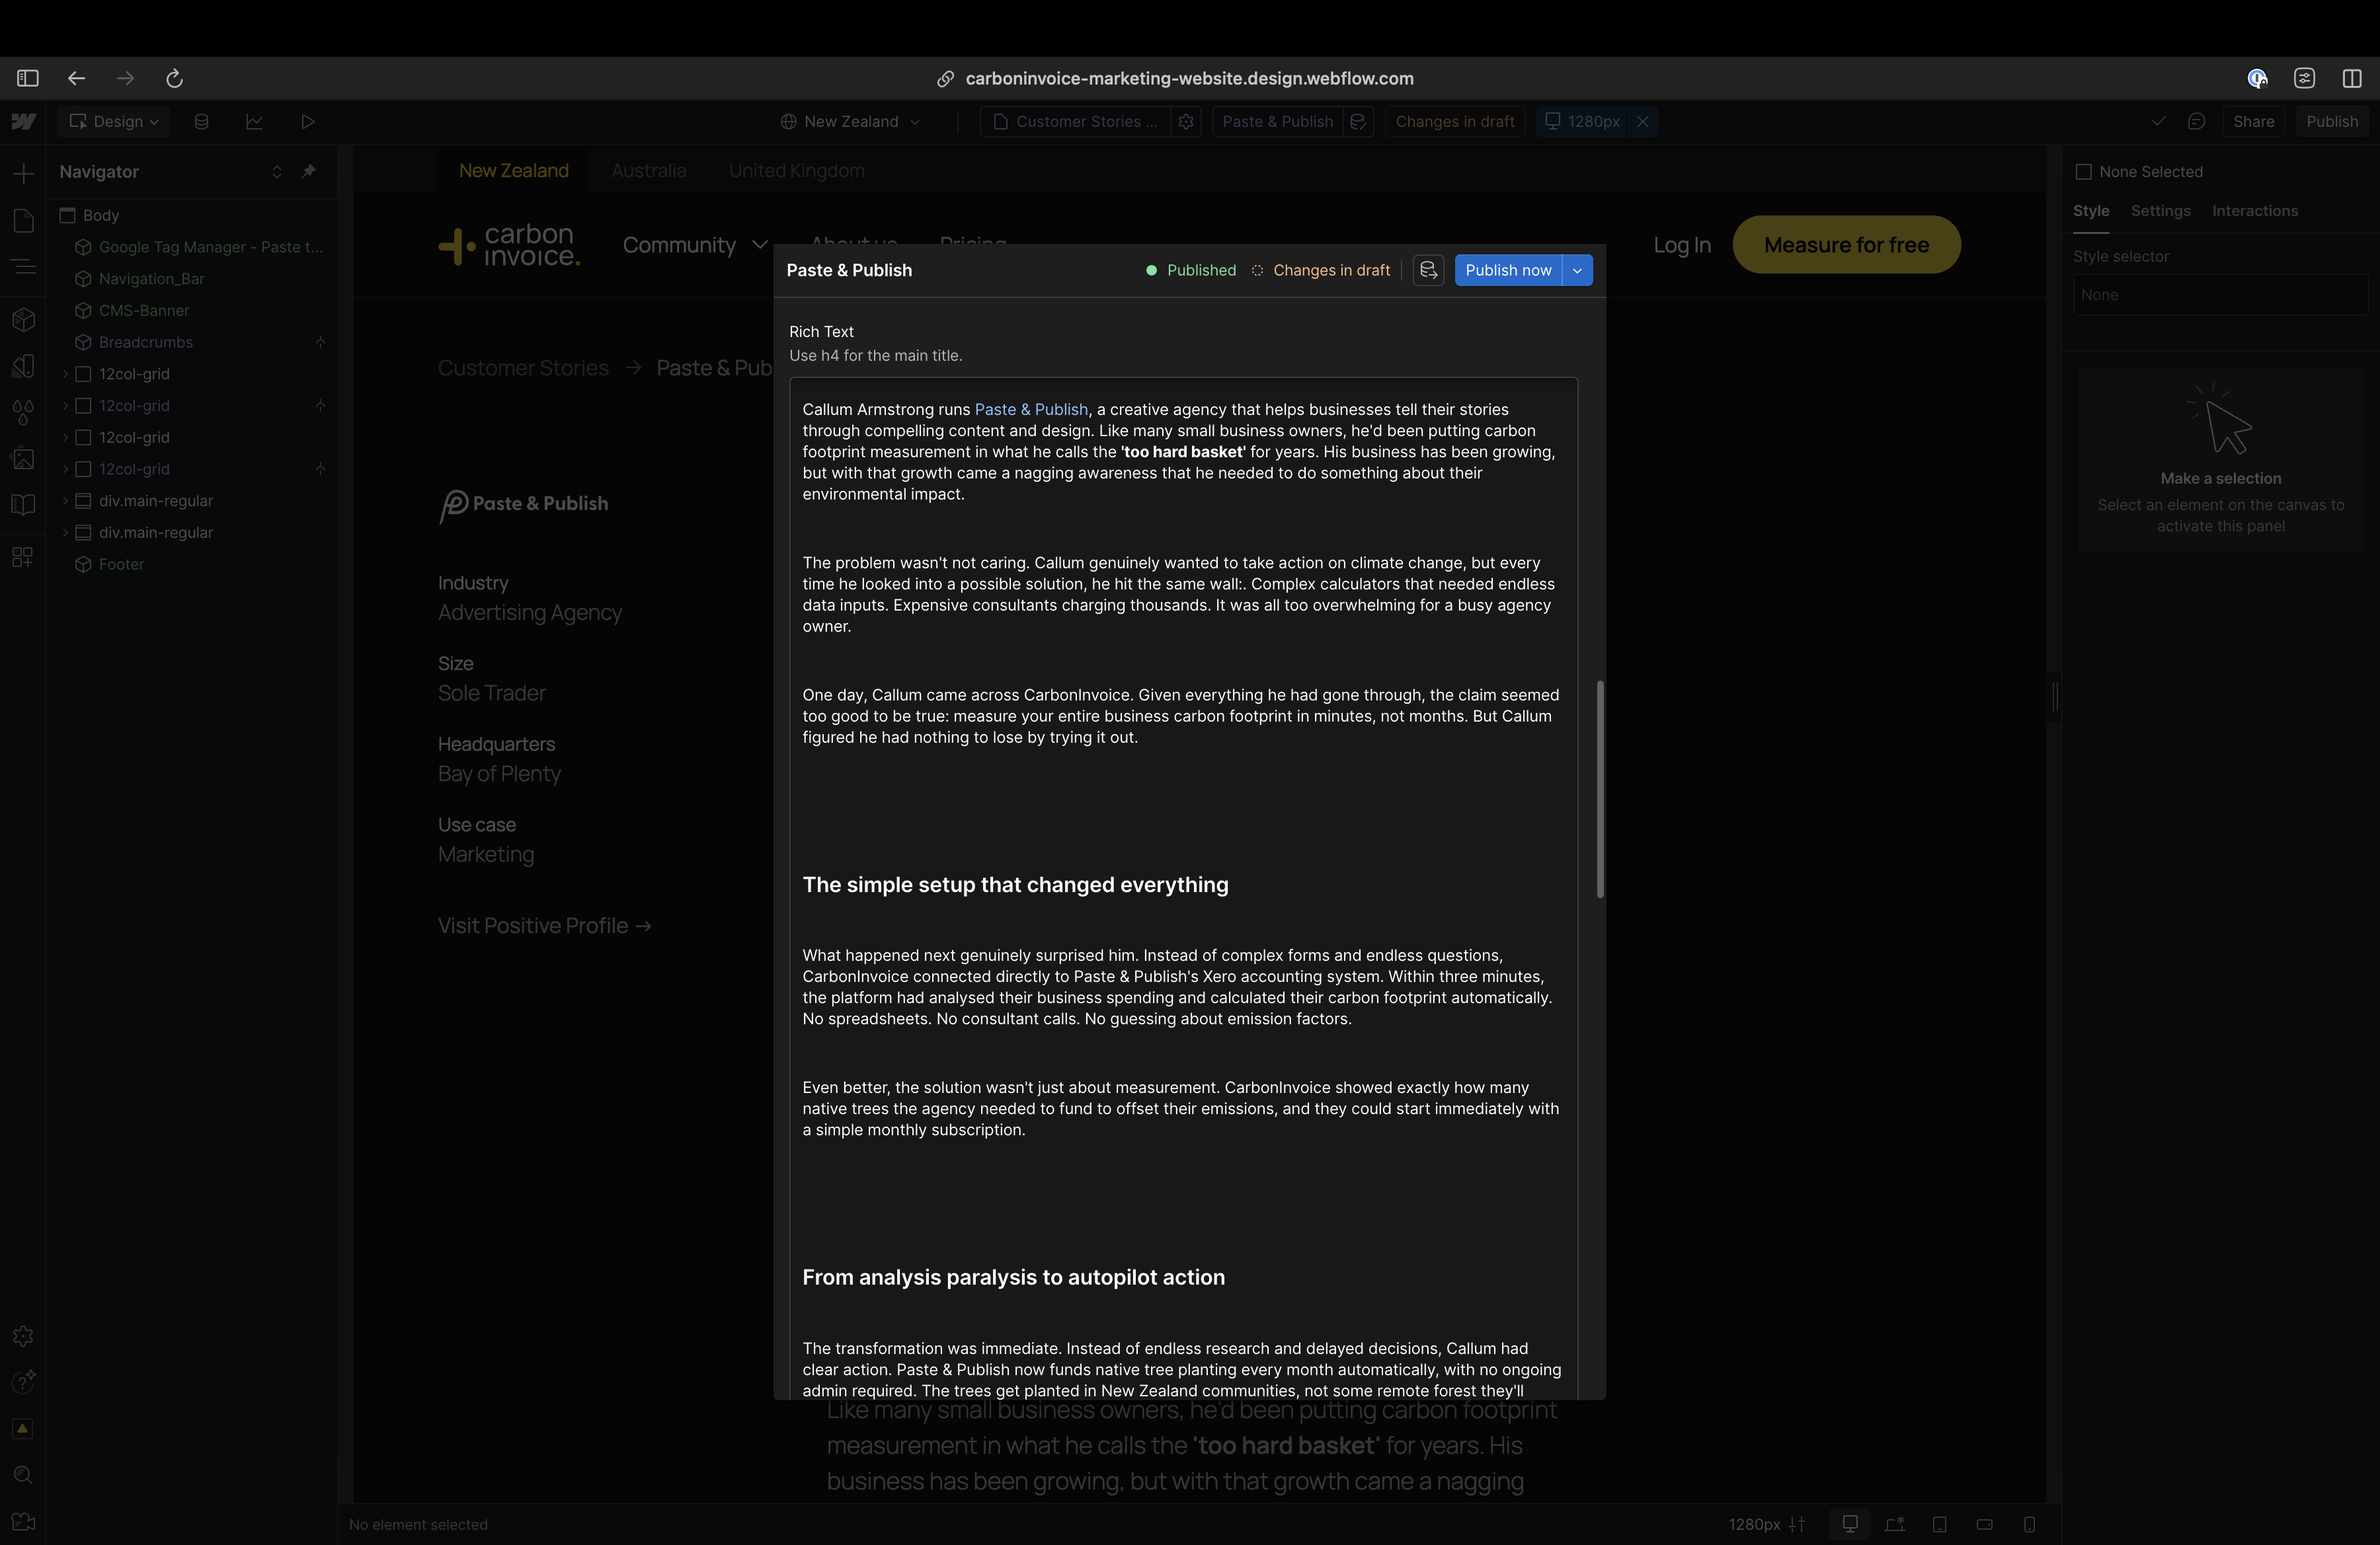
Task: Toggle the None Selected checkbox
Action: (x=2084, y=172)
